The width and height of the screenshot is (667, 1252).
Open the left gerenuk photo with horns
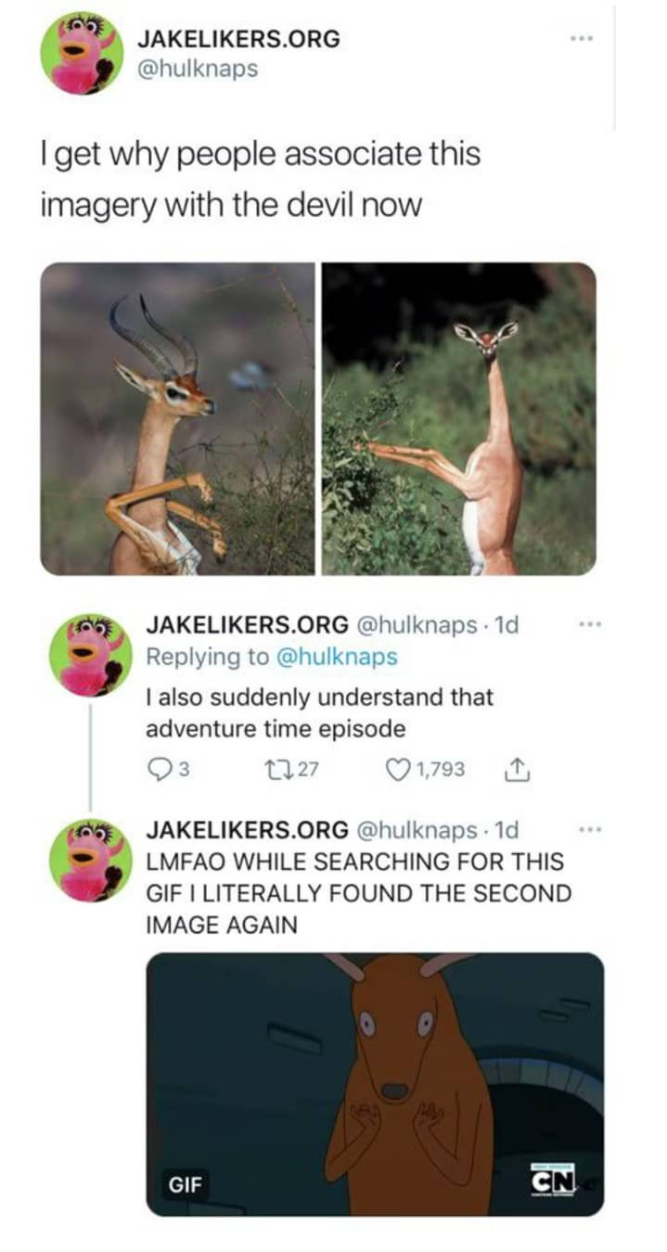[178, 419]
